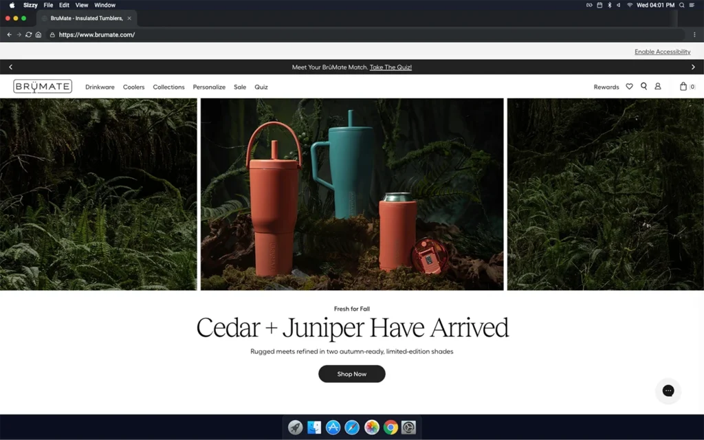Click the search magnifier icon in site header

[x=643, y=87]
